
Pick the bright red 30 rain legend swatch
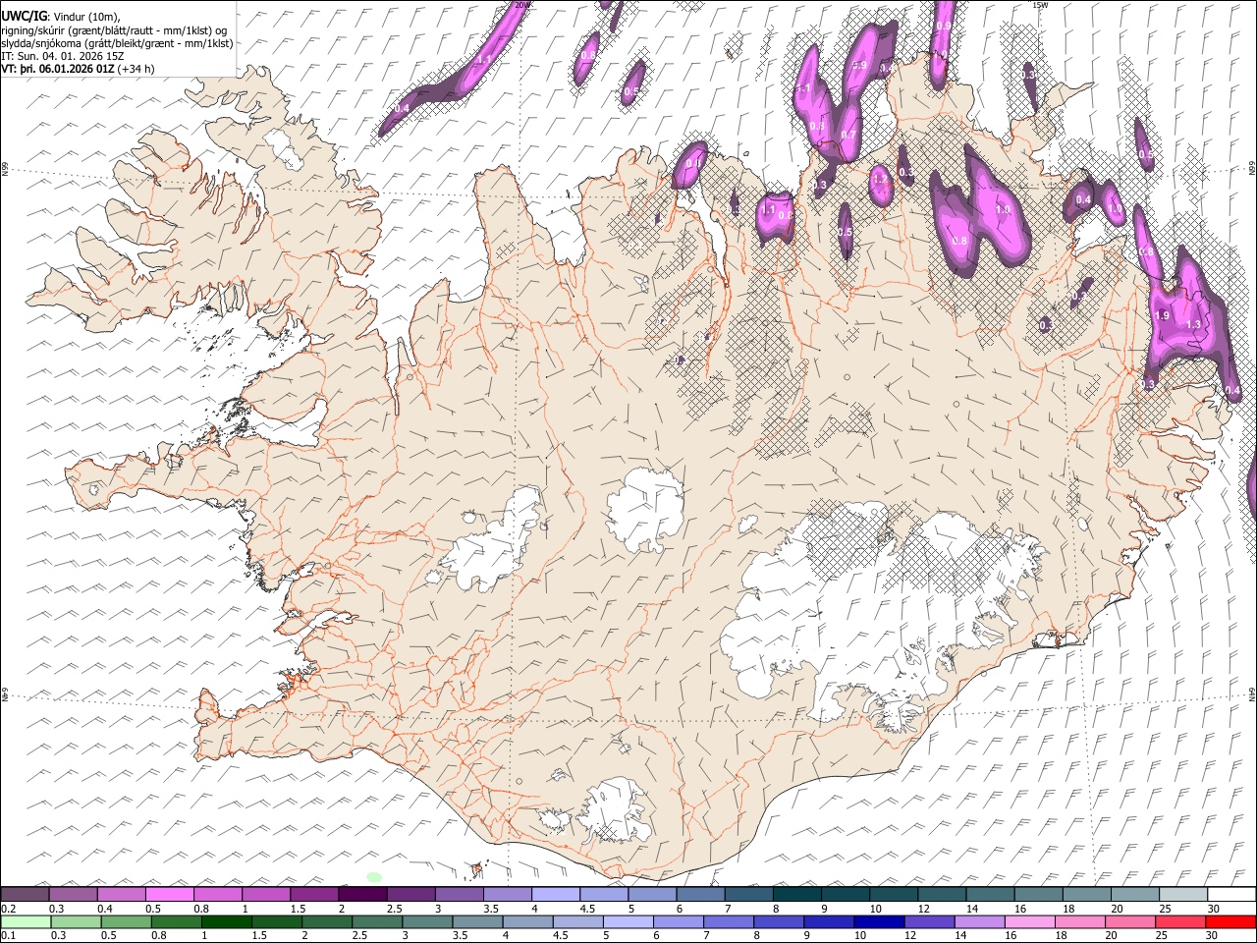click(1230, 921)
